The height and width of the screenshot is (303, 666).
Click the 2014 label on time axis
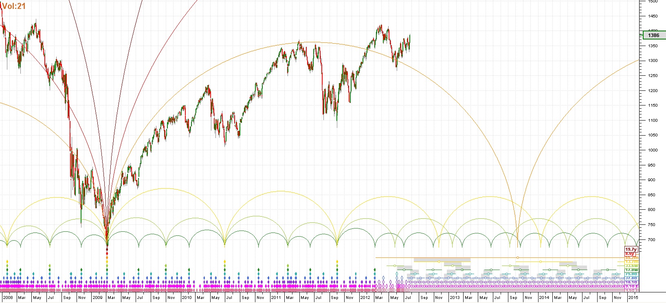pos(544,298)
